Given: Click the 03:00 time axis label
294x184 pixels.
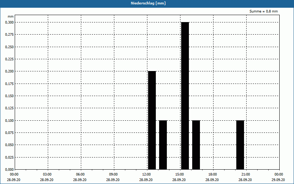Looking at the screenshot, I should pyautogui.click(x=47, y=174).
